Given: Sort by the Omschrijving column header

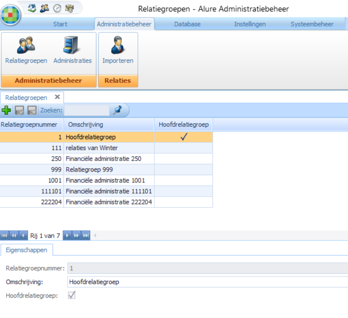Looking at the screenshot, I should coord(109,125).
